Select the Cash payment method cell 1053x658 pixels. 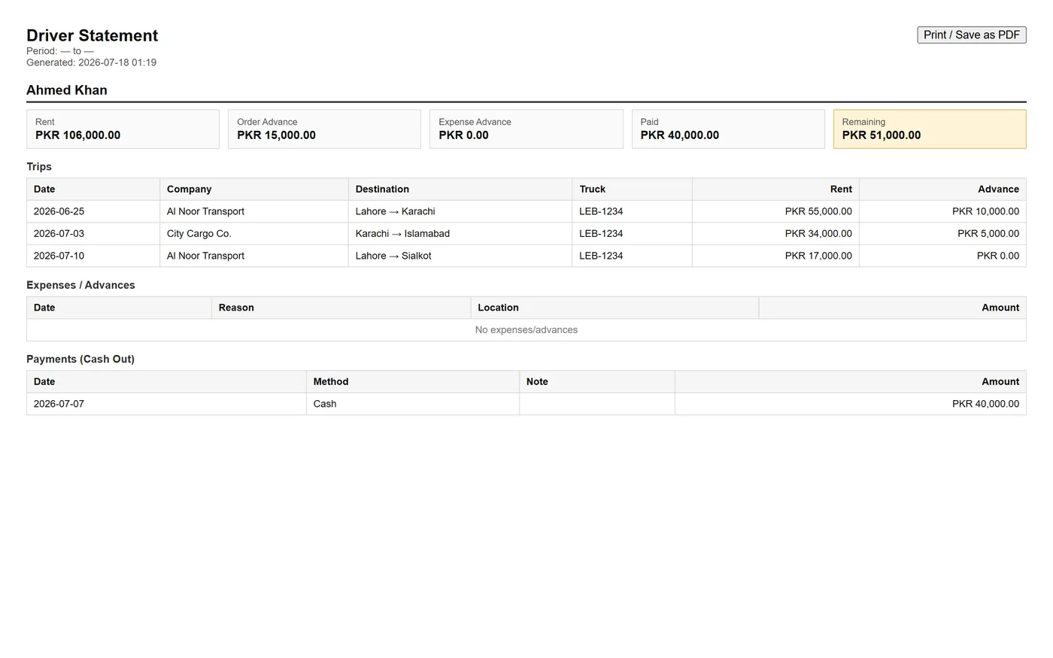click(x=413, y=404)
